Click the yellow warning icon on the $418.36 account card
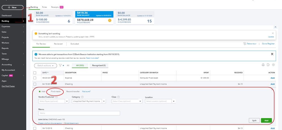The width and height of the screenshot is (282, 130). (x=110, y=20)
